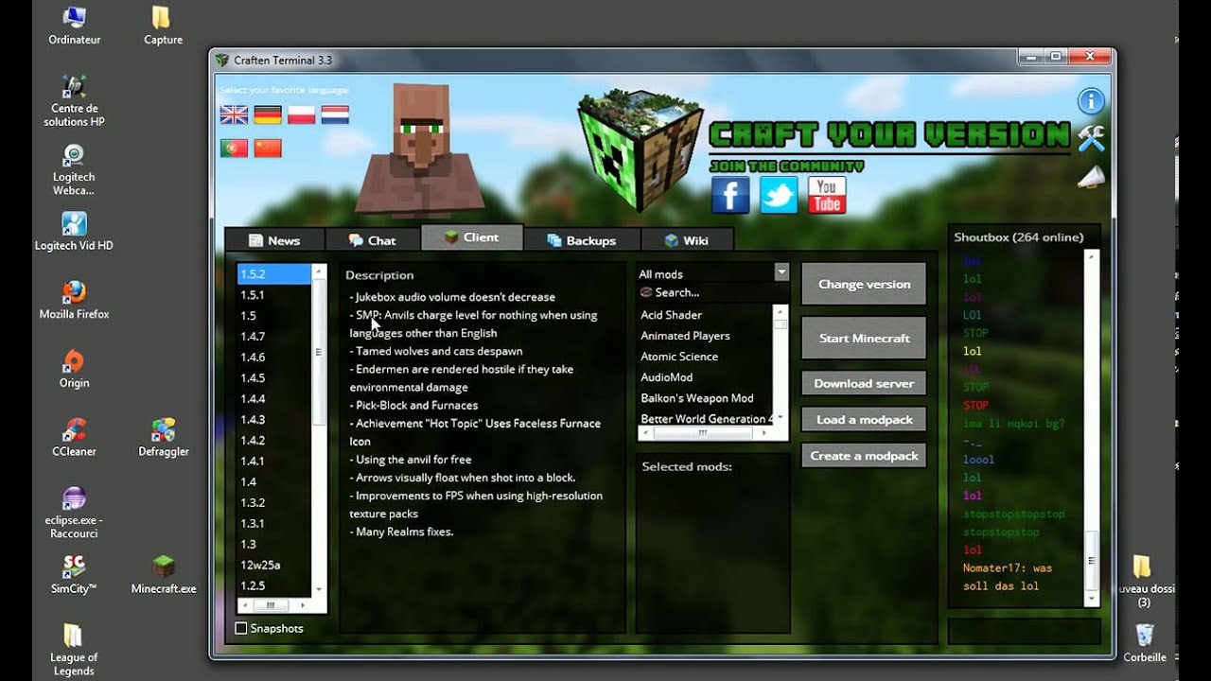Switch to the Wiki tab
1211x681 pixels.
[686, 240]
